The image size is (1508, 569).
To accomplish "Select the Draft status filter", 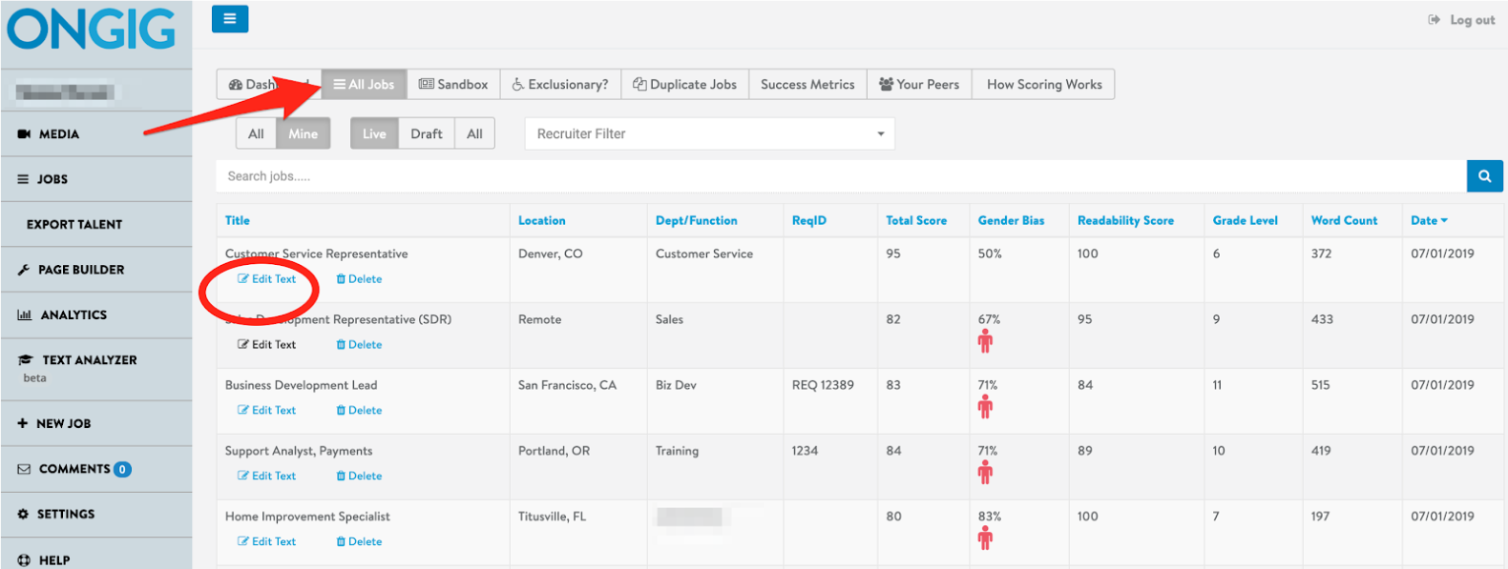I will [427, 133].
